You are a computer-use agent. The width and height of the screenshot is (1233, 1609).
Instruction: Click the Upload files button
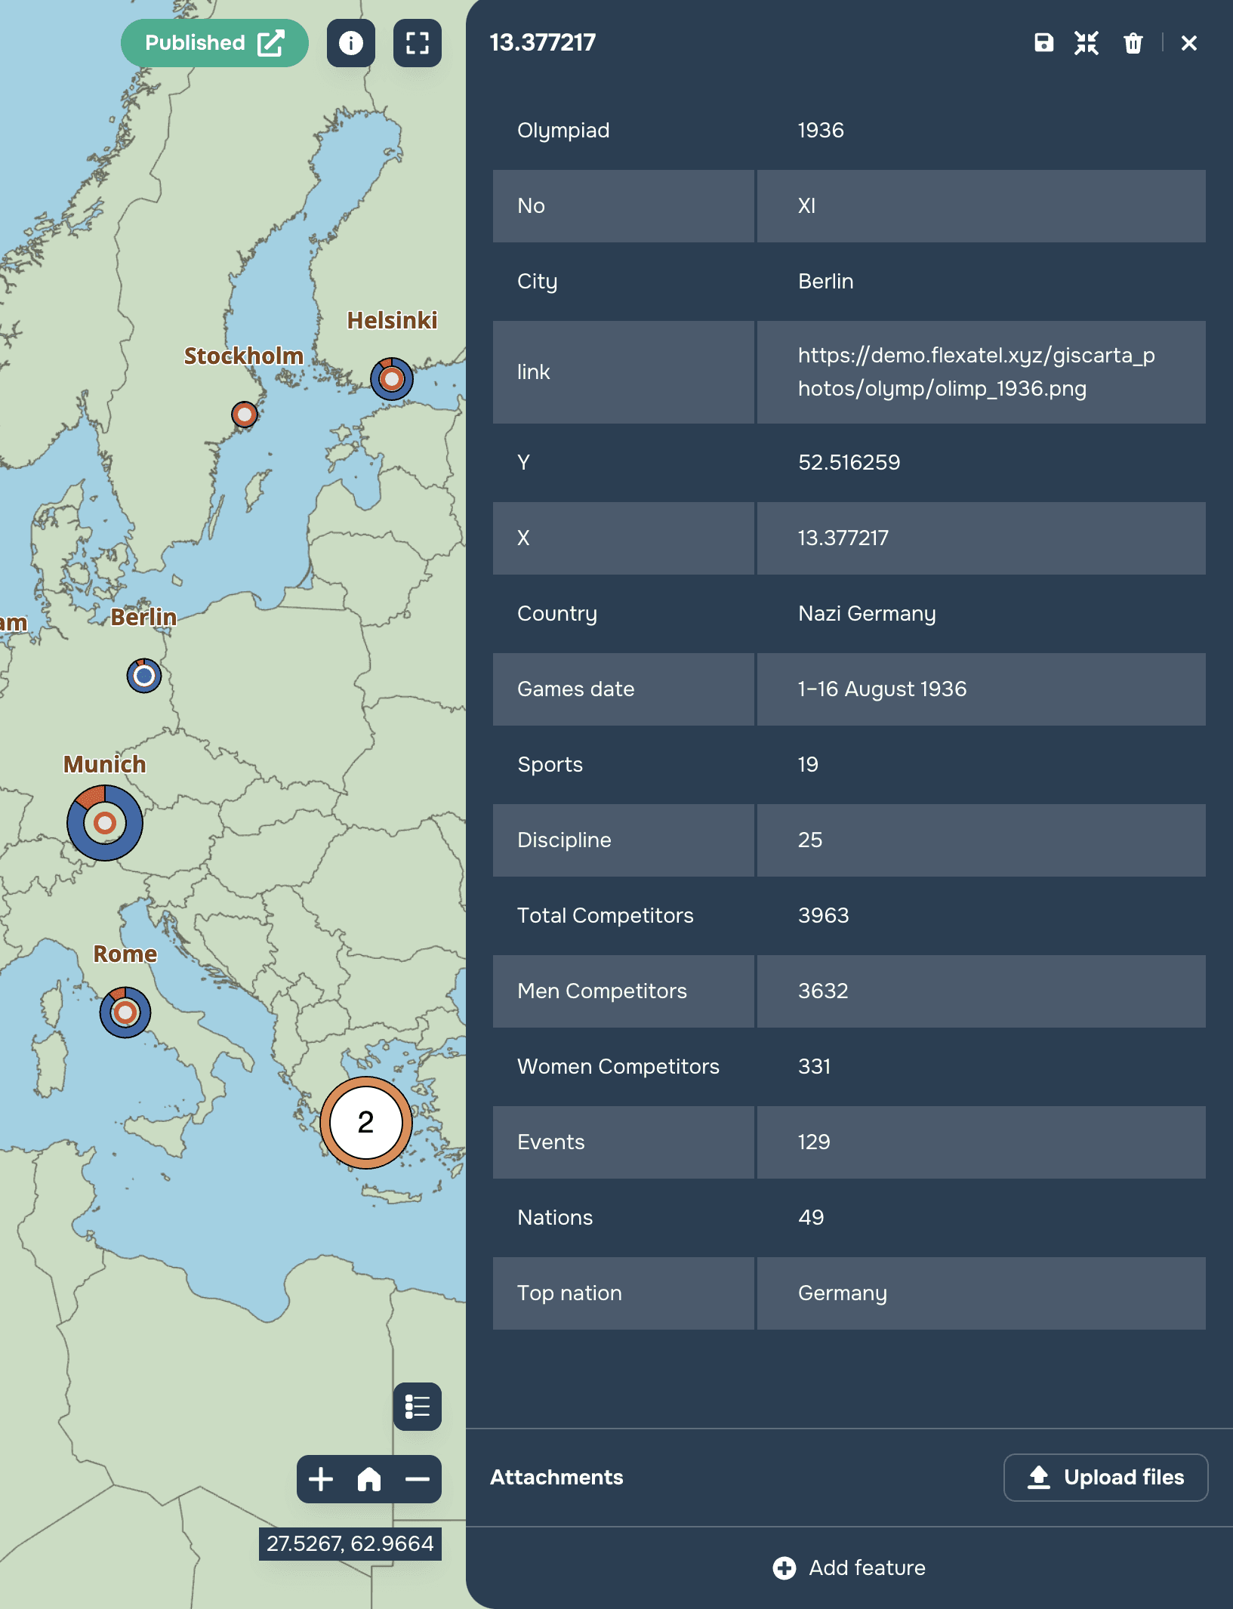point(1105,1478)
